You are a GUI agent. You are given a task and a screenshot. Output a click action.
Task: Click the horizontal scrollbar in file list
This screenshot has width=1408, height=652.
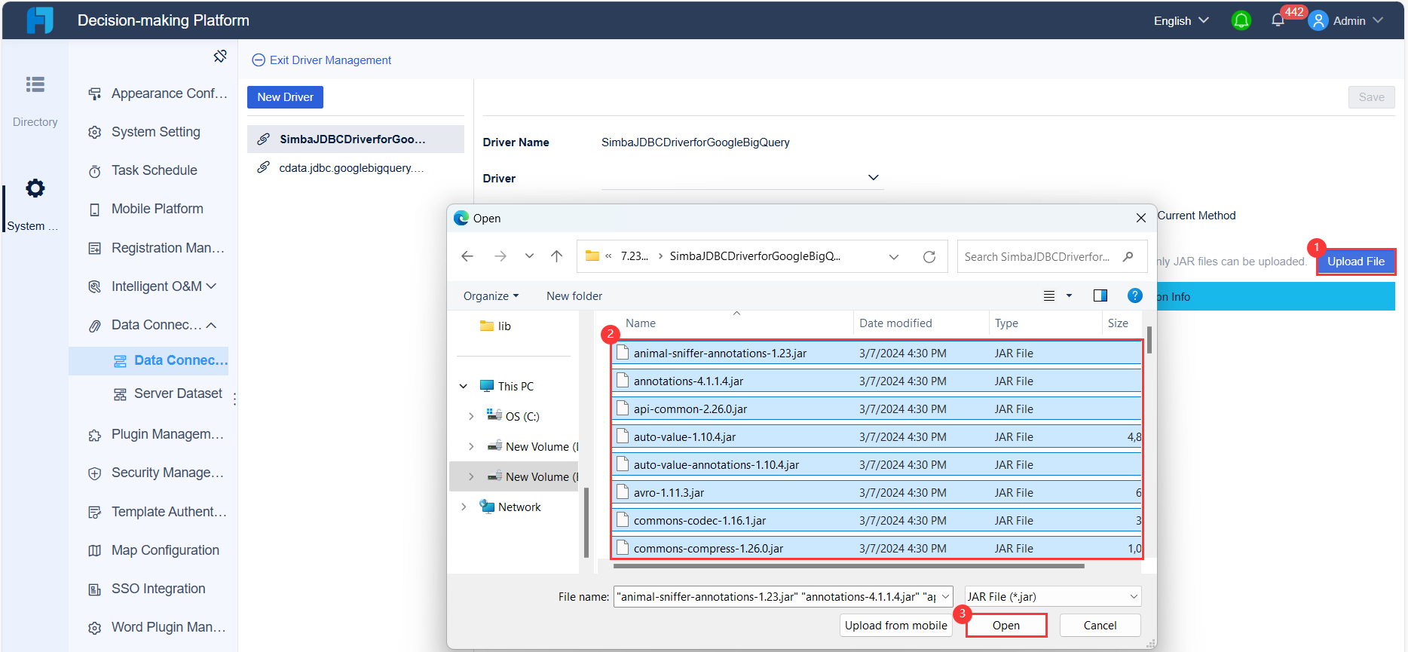849,565
